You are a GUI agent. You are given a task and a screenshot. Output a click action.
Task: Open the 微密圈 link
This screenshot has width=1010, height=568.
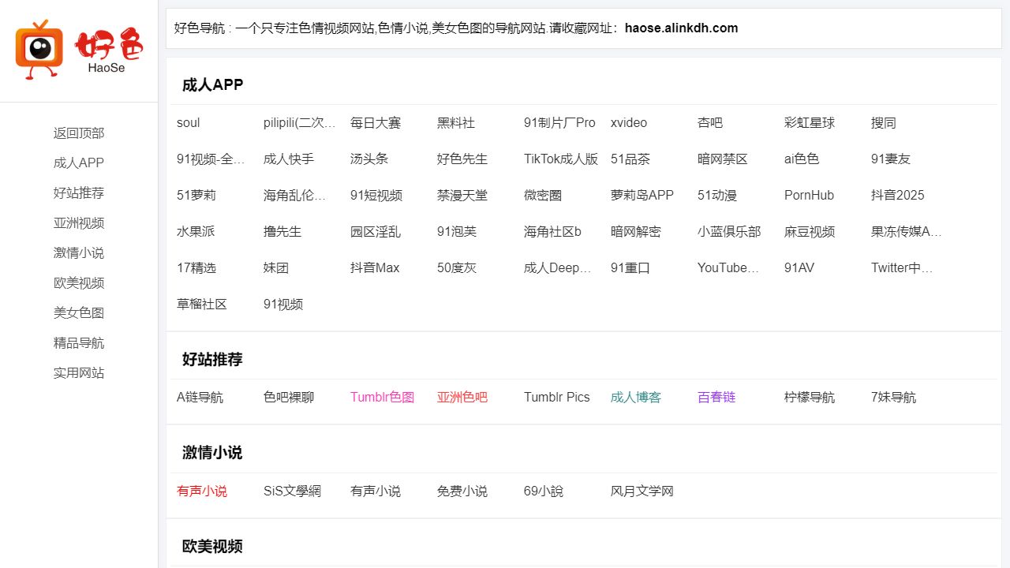point(543,196)
